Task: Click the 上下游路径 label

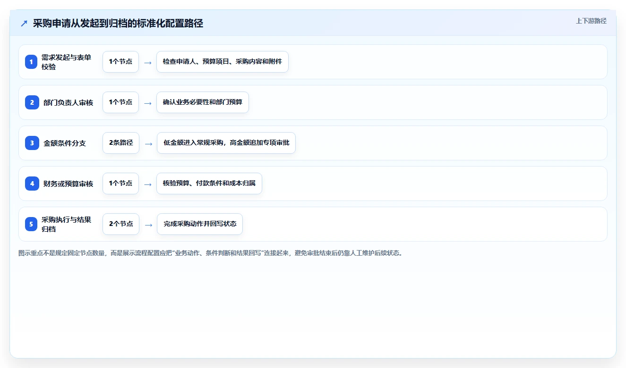Action: tap(591, 21)
